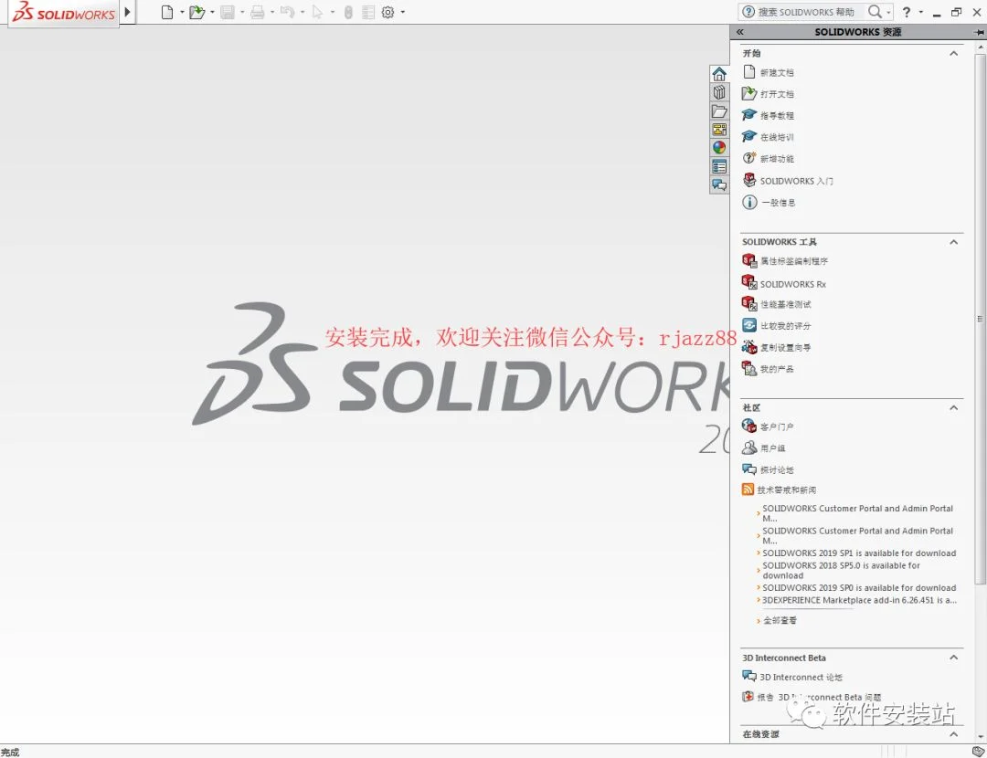The width and height of the screenshot is (987, 758).
Task: Open the 我的产品 link
Action: [777, 369]
